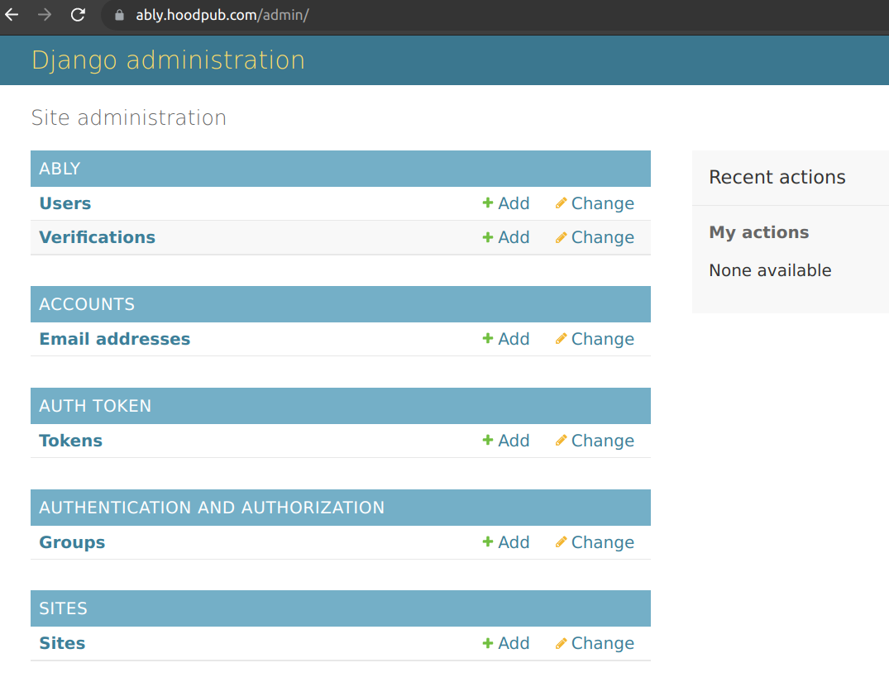Click the pencil icon beside Tokens

562,441
